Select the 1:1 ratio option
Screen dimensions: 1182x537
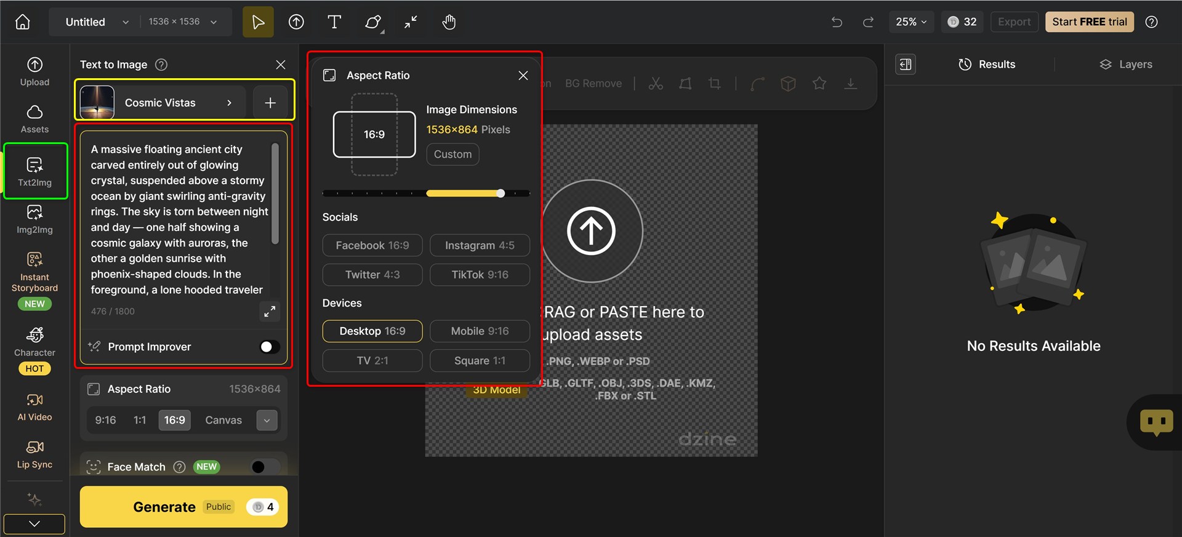point(140,420)
